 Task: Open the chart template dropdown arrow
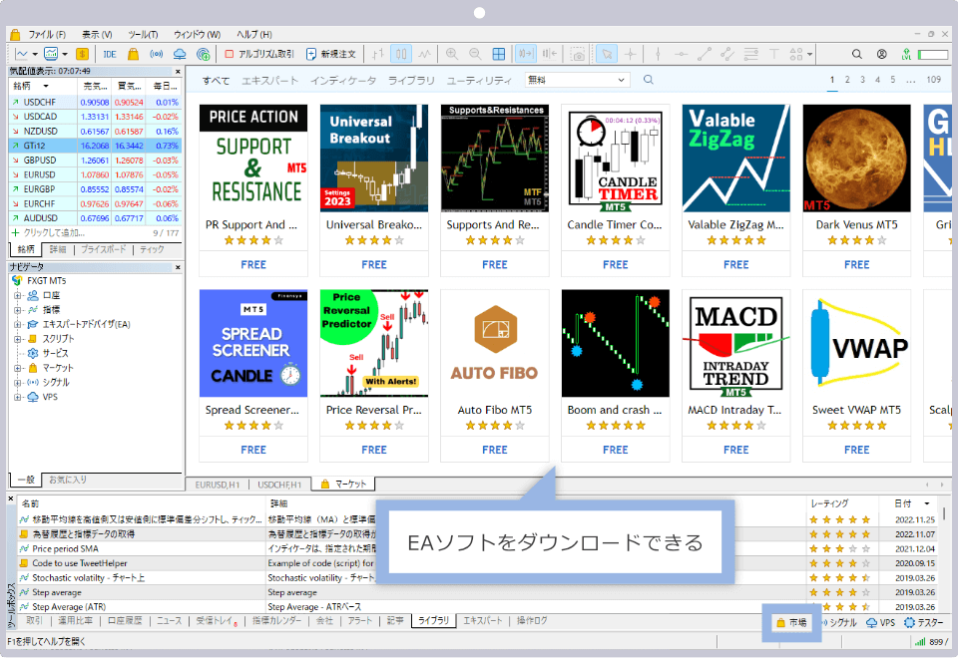pos(65,54)
